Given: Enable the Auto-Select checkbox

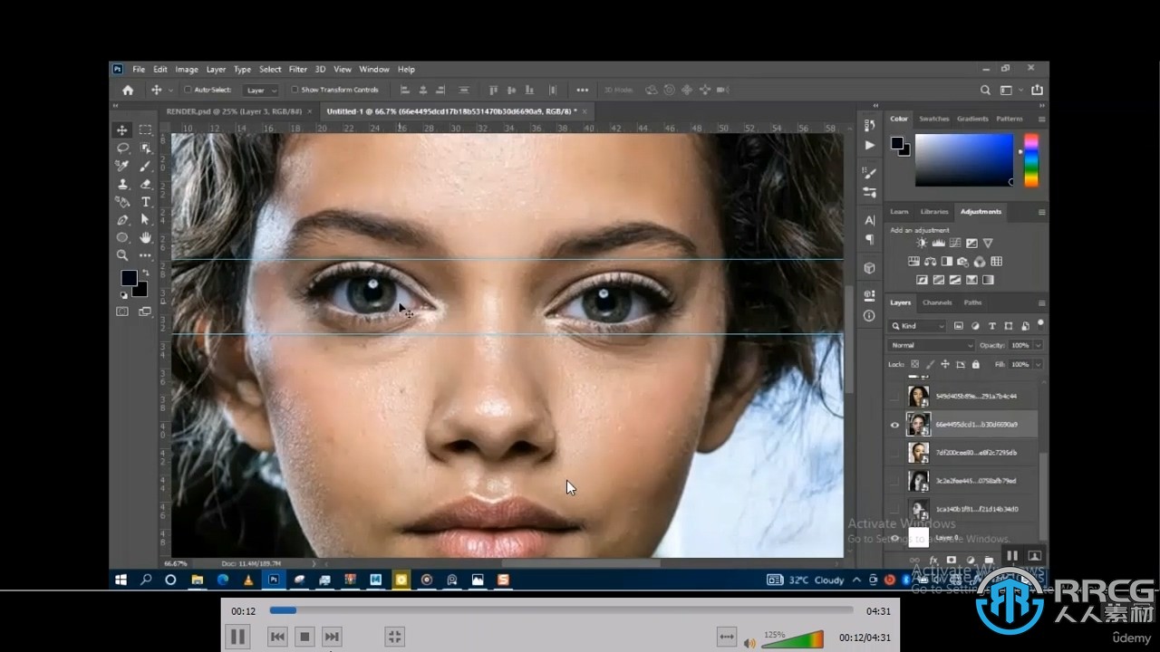Looking at the screenshot, I should pyautogui.click(x=188, y=90).
